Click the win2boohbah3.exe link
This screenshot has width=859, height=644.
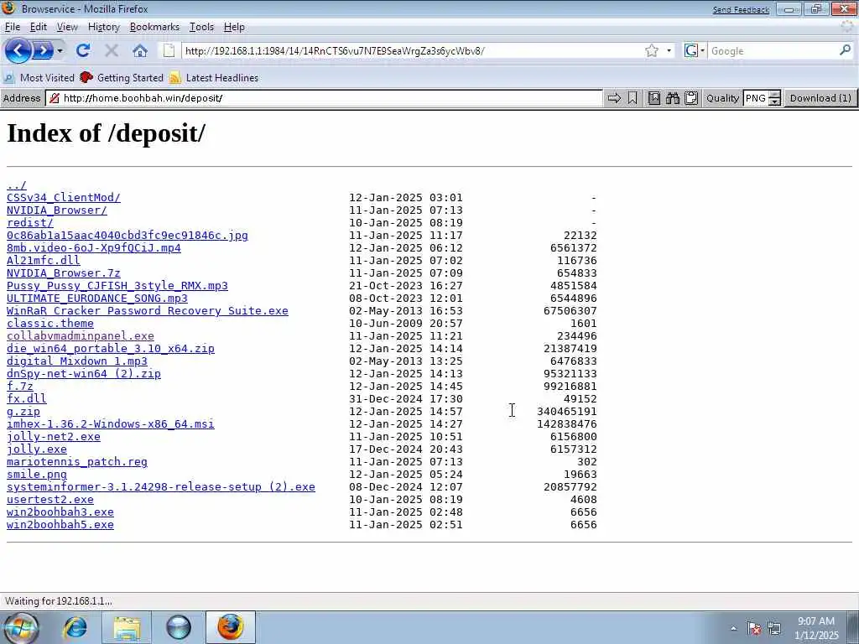click(60, 512)
